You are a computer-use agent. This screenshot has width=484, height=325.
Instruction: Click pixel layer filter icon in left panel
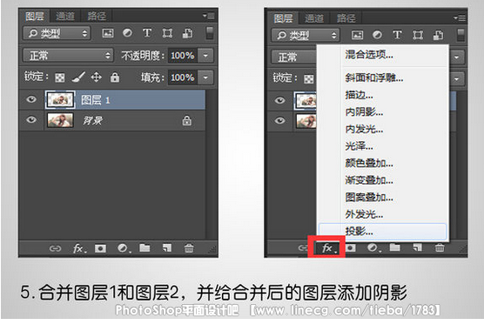pyautogui.click(x=108, y=33)
